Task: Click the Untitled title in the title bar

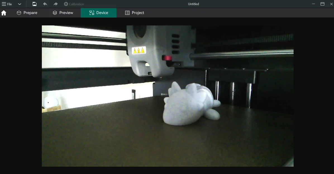Action: (193, 4)
